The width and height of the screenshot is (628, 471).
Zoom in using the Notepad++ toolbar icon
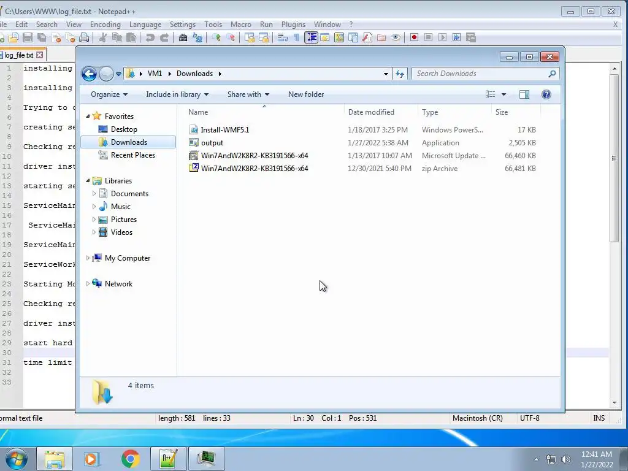[x=216, y=37]
